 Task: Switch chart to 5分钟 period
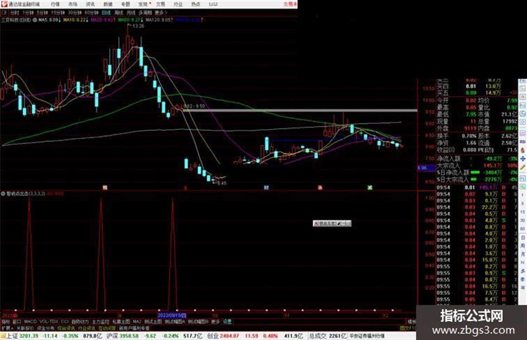click(x=42, y=12)
